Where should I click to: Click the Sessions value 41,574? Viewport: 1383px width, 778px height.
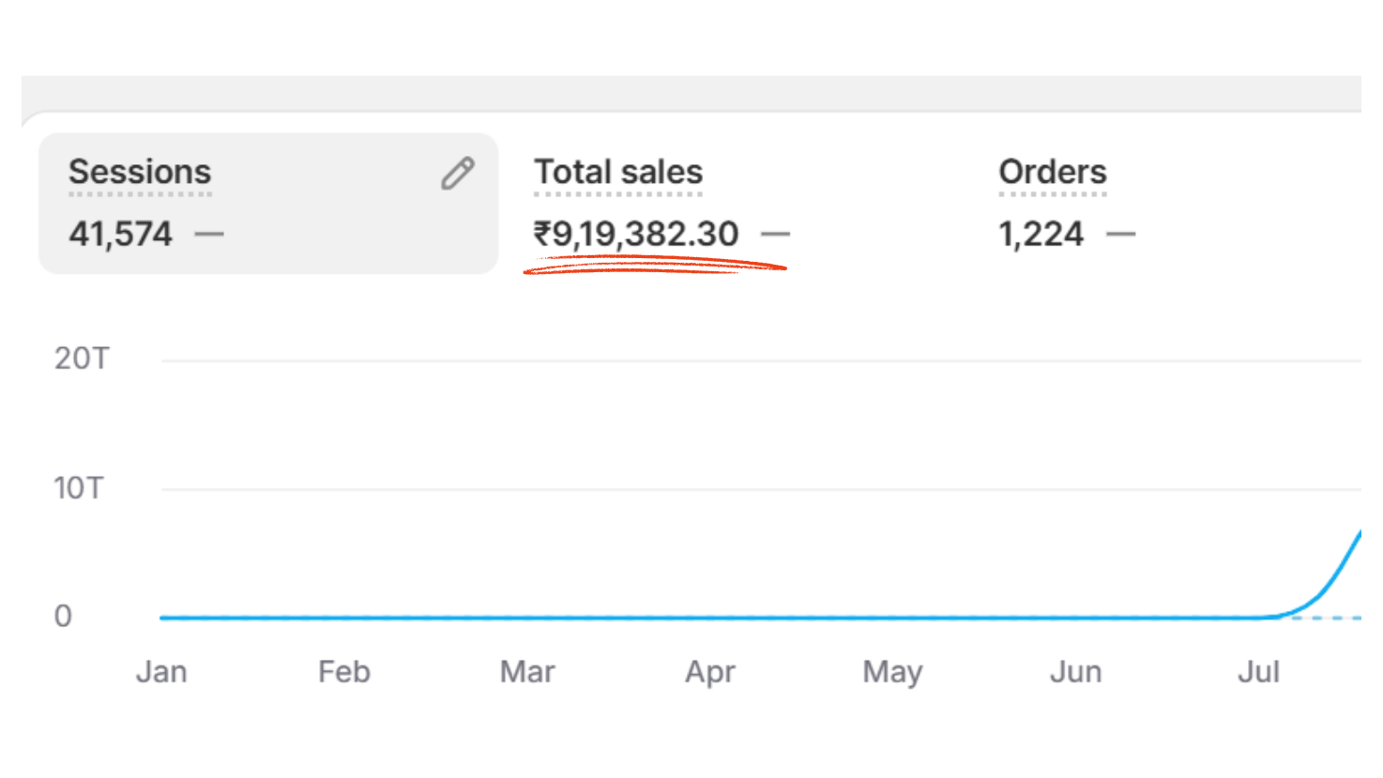pos(120,234)
